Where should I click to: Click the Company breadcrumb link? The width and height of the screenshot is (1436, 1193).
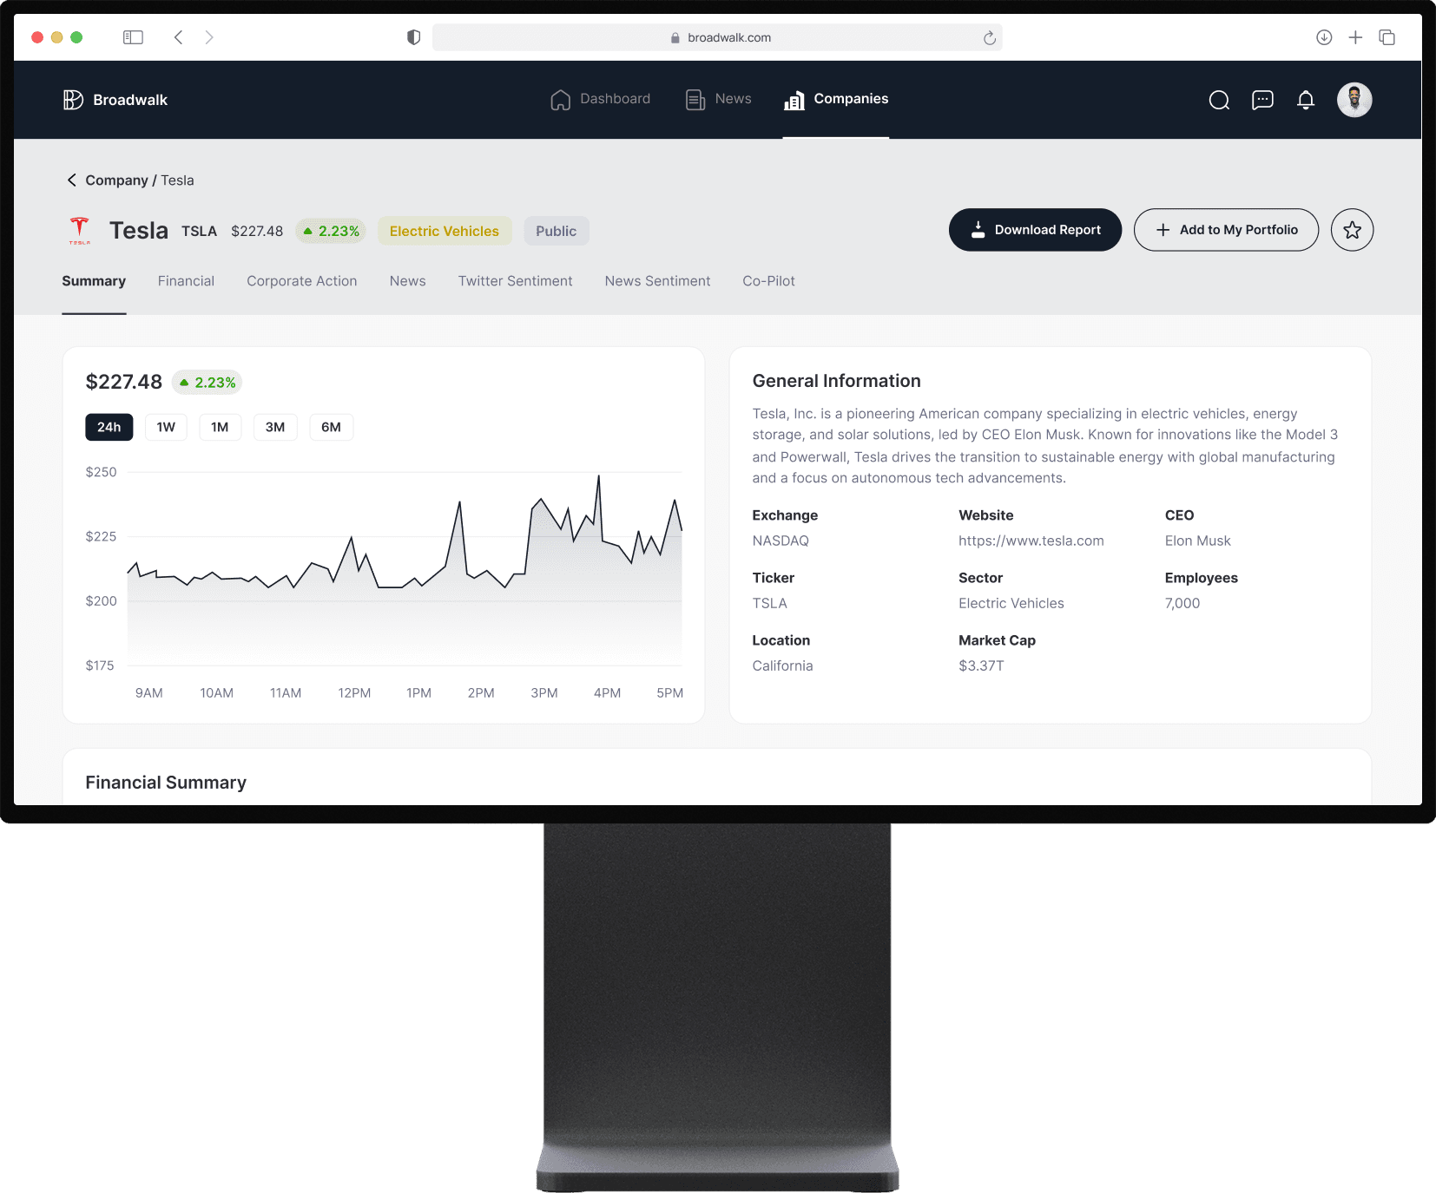[116, 180]
